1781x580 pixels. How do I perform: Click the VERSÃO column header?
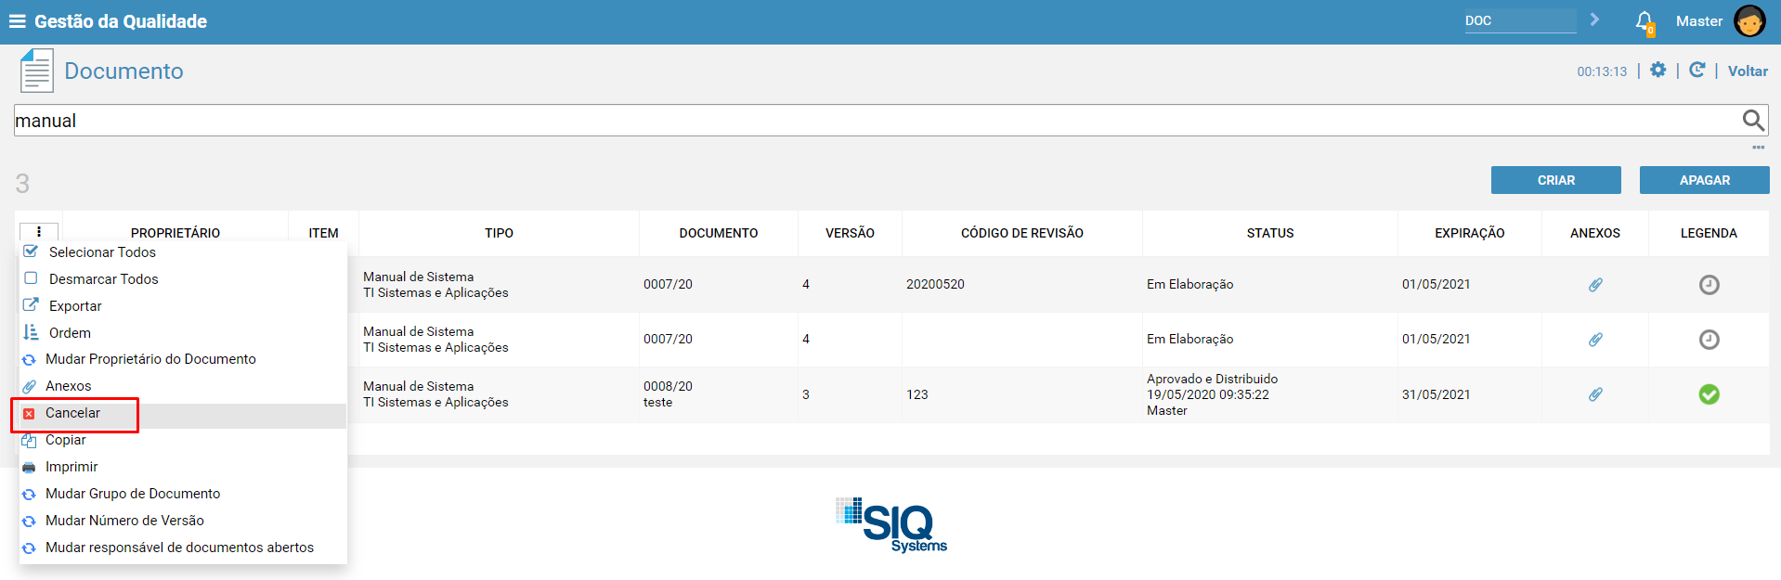[x=850, y=233]
